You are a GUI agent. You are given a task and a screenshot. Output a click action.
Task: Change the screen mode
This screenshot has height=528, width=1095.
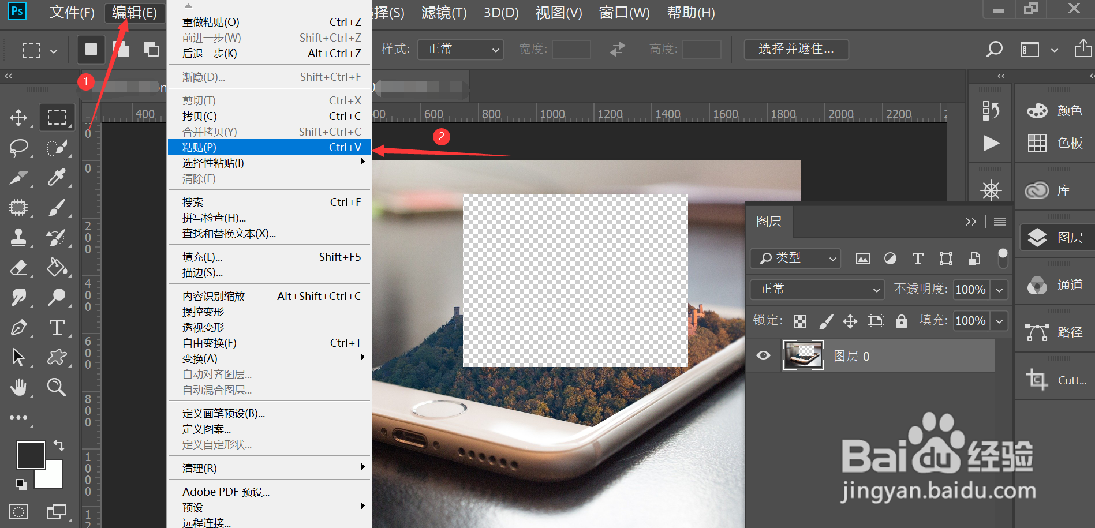click(57, 512)
